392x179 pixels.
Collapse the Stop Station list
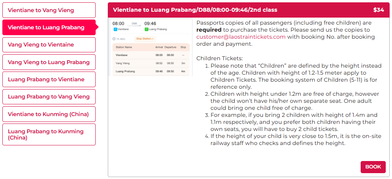click(145, 39)
